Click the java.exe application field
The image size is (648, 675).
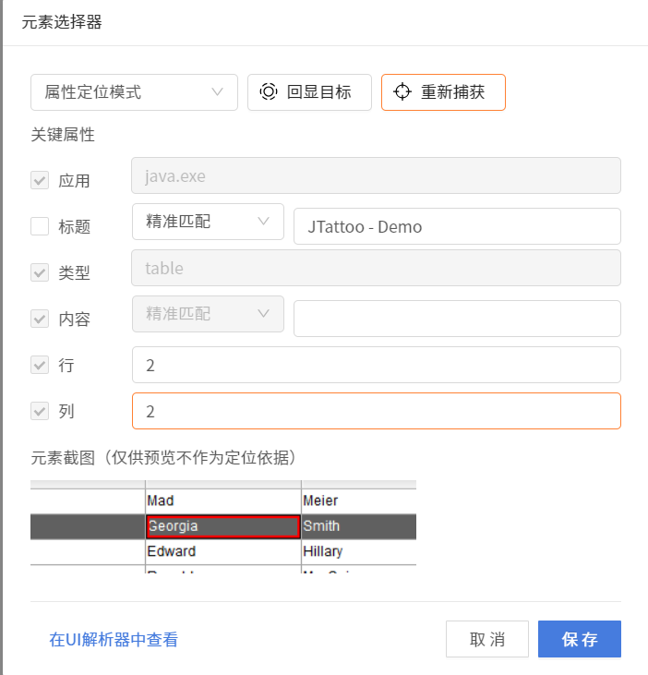[x=376, y=175]
